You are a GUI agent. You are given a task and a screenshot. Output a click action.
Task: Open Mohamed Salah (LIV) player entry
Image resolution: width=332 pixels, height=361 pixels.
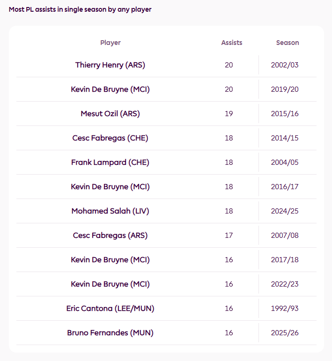[x=110, y=211]
